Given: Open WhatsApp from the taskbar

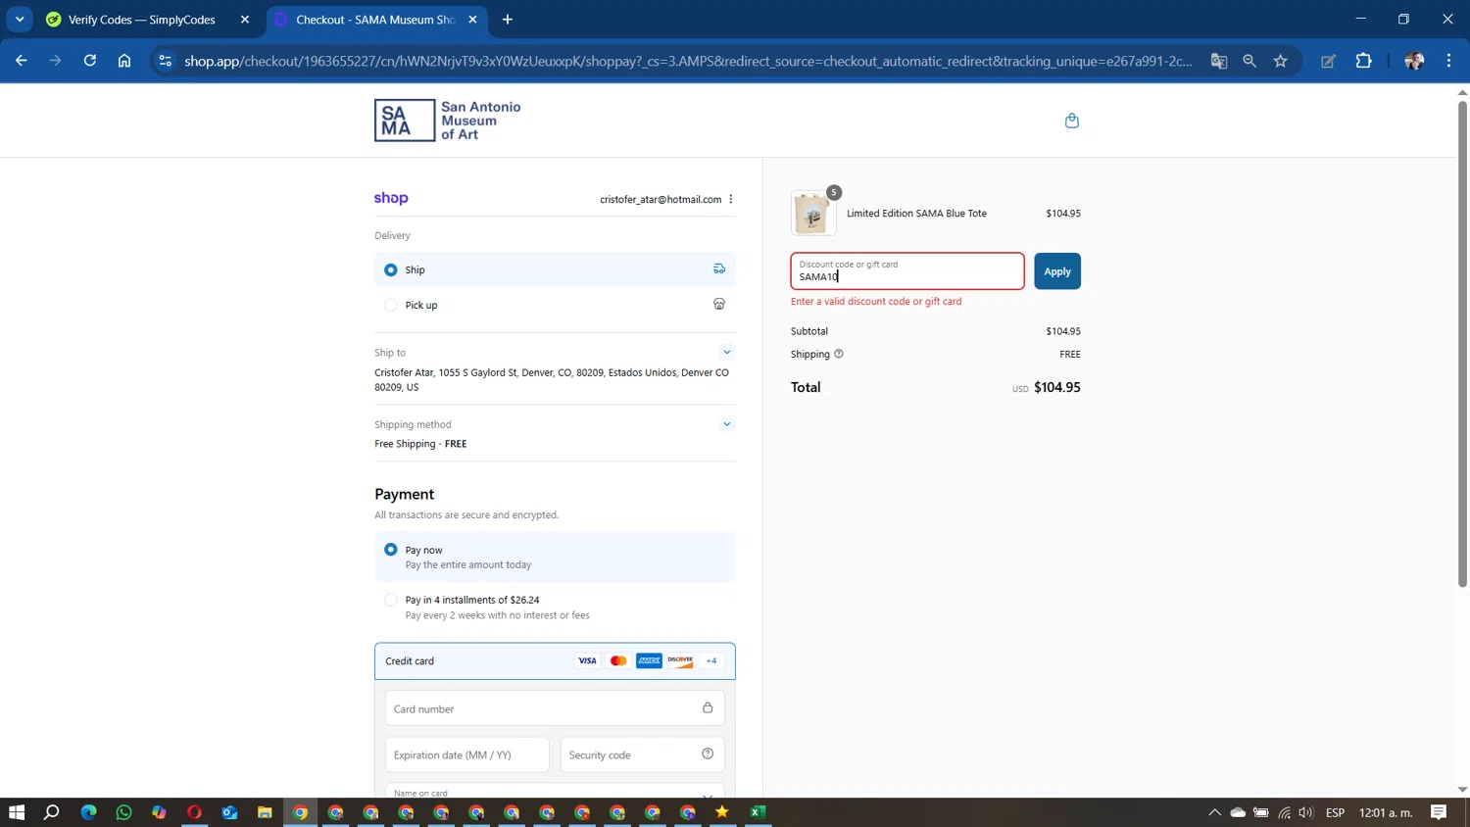Looking at the screenshot, I should pyautogui.click(x=123, y=812).
